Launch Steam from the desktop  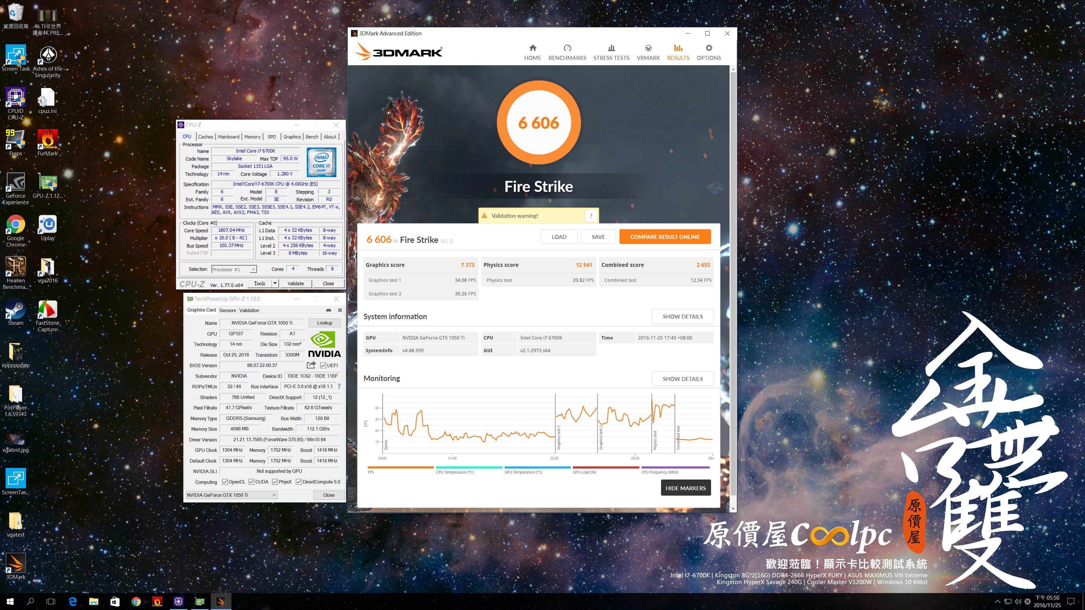click(16, 312)
